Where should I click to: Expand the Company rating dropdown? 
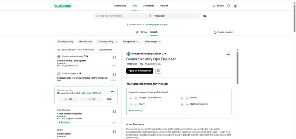(107, 42)
